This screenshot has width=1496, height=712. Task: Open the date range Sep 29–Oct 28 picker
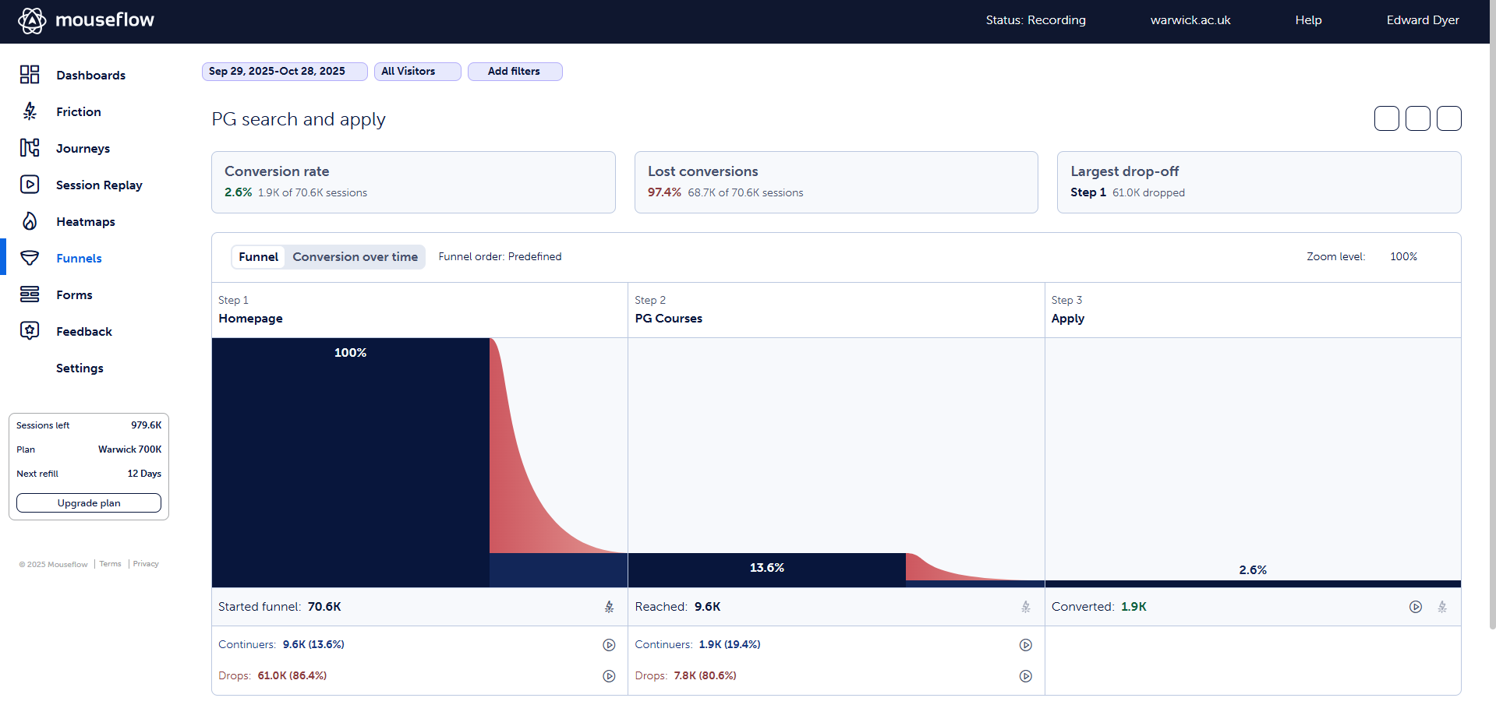[x=284, y=72]
